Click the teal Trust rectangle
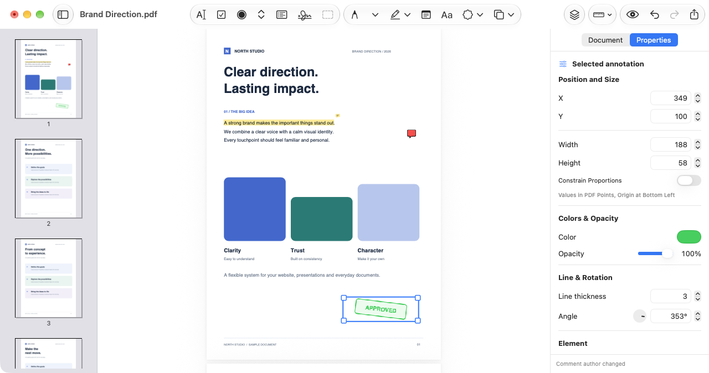The height and width of the screenshot is (373, 709). pyautogui.click(x=322, y=219)
